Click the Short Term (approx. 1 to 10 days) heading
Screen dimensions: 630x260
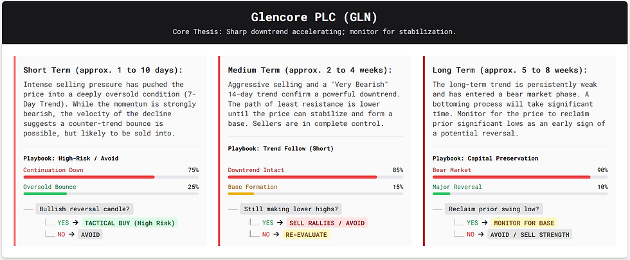pyautogui.click(x=103, y=70)
